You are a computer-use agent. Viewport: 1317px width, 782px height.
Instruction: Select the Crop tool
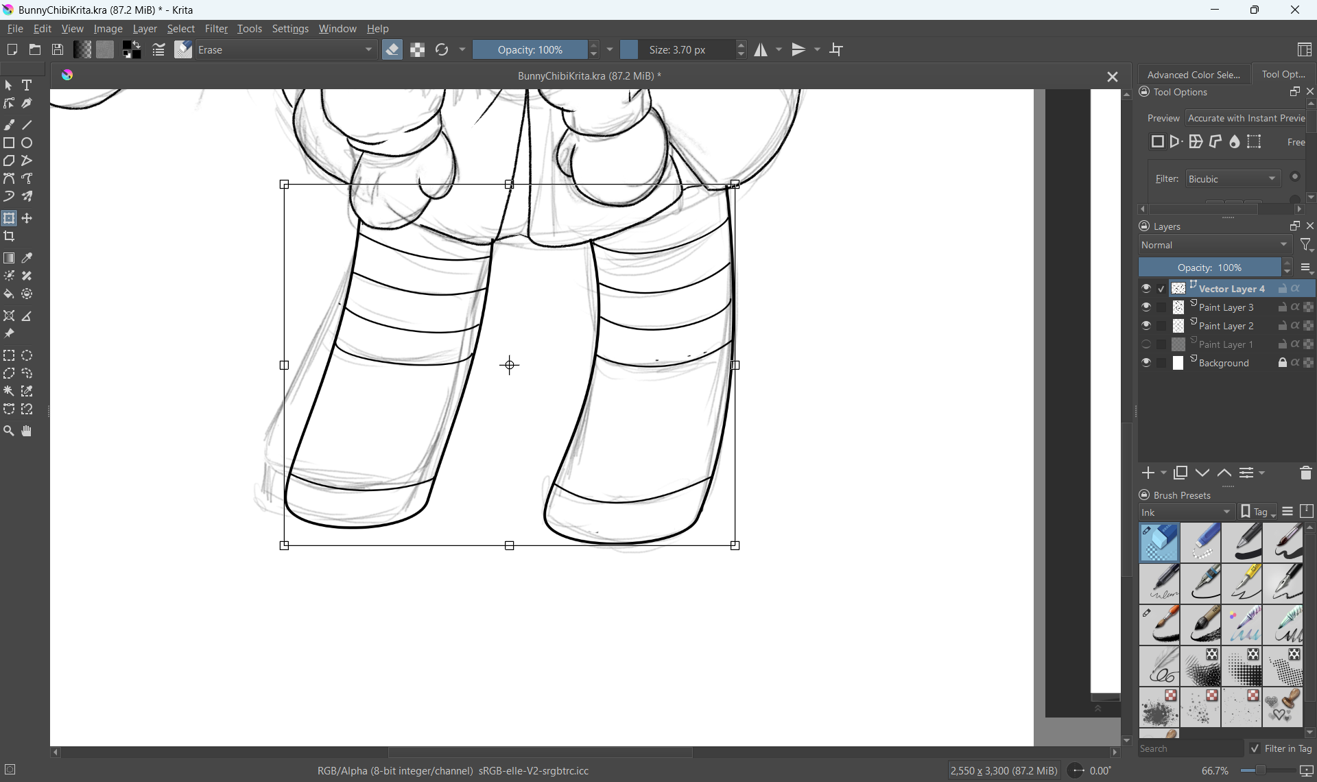9,237
